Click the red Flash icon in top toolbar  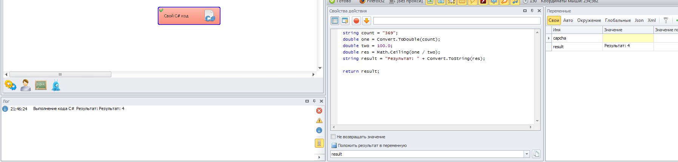[483, 2]
